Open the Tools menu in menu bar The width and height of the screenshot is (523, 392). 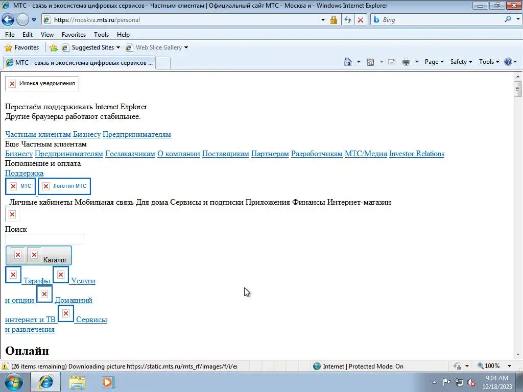[102, 35]
